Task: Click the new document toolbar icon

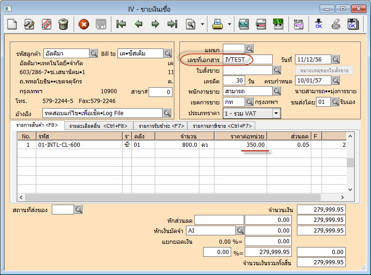Action: pyautogui.click(x=12, y=24)
